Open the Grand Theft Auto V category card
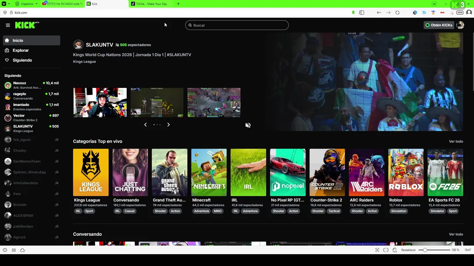Viewport: 474px width, 266px height. 170,173
